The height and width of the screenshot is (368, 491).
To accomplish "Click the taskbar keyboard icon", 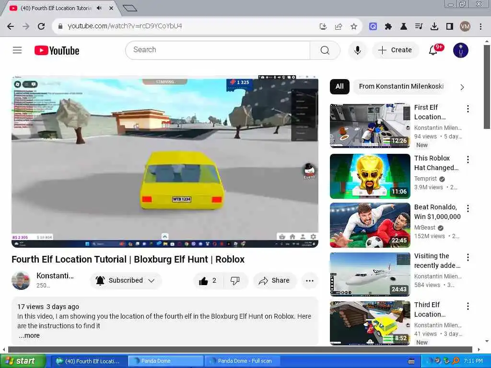I will pos(411,361).
